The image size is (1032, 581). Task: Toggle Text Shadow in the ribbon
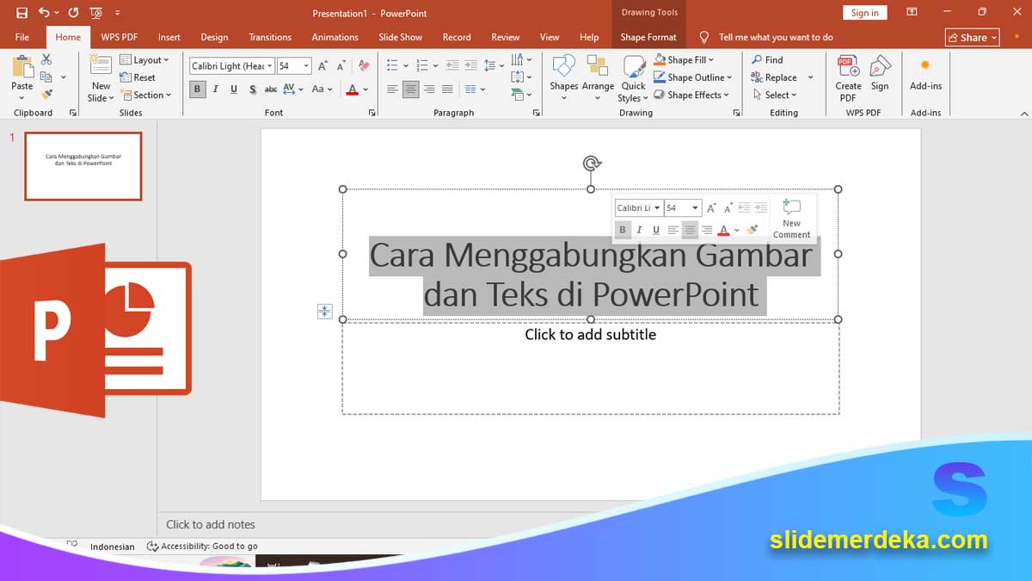pyautogui.click(x=252, y=89)
